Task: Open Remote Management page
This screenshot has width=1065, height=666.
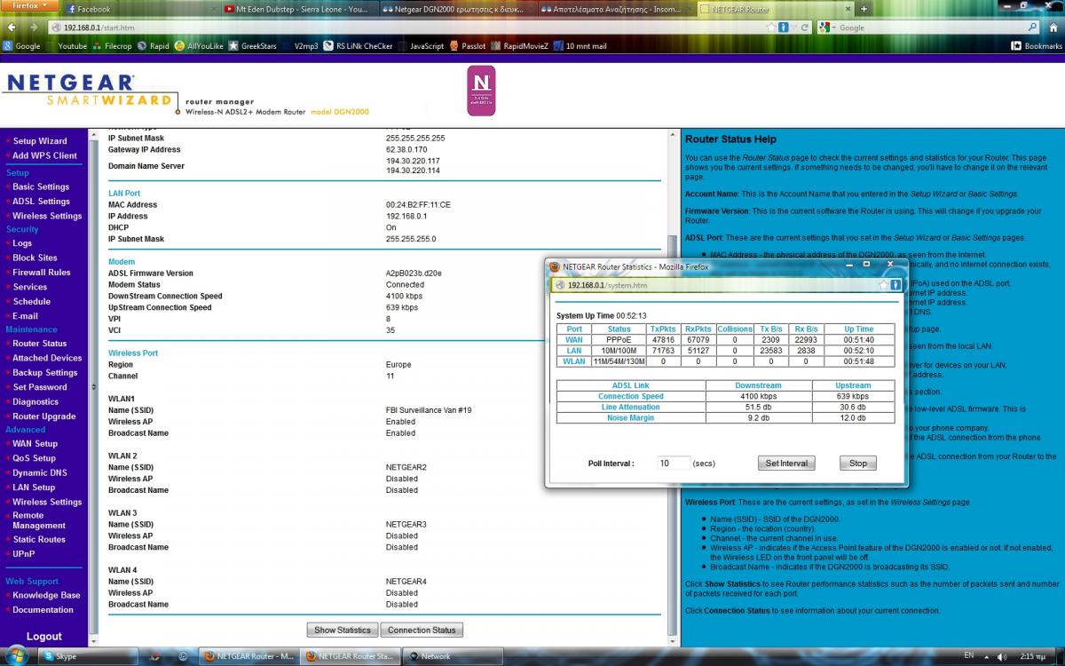Action: pyautogui.click(x=39, y=520)
